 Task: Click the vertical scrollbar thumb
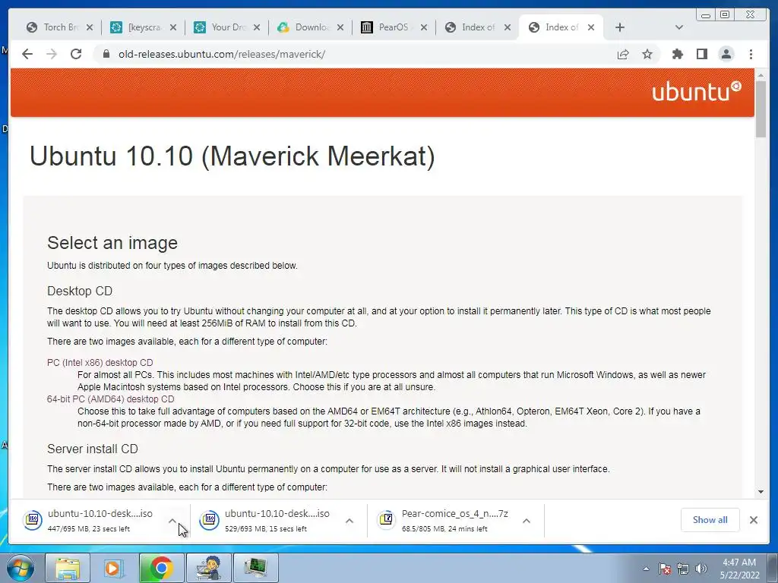(761, 109)
